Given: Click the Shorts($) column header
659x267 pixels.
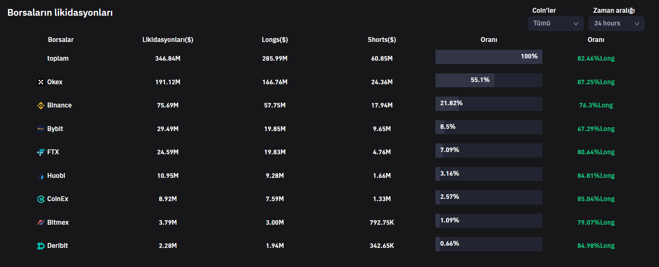Looking at the screenshot, I should click(381, 40).
